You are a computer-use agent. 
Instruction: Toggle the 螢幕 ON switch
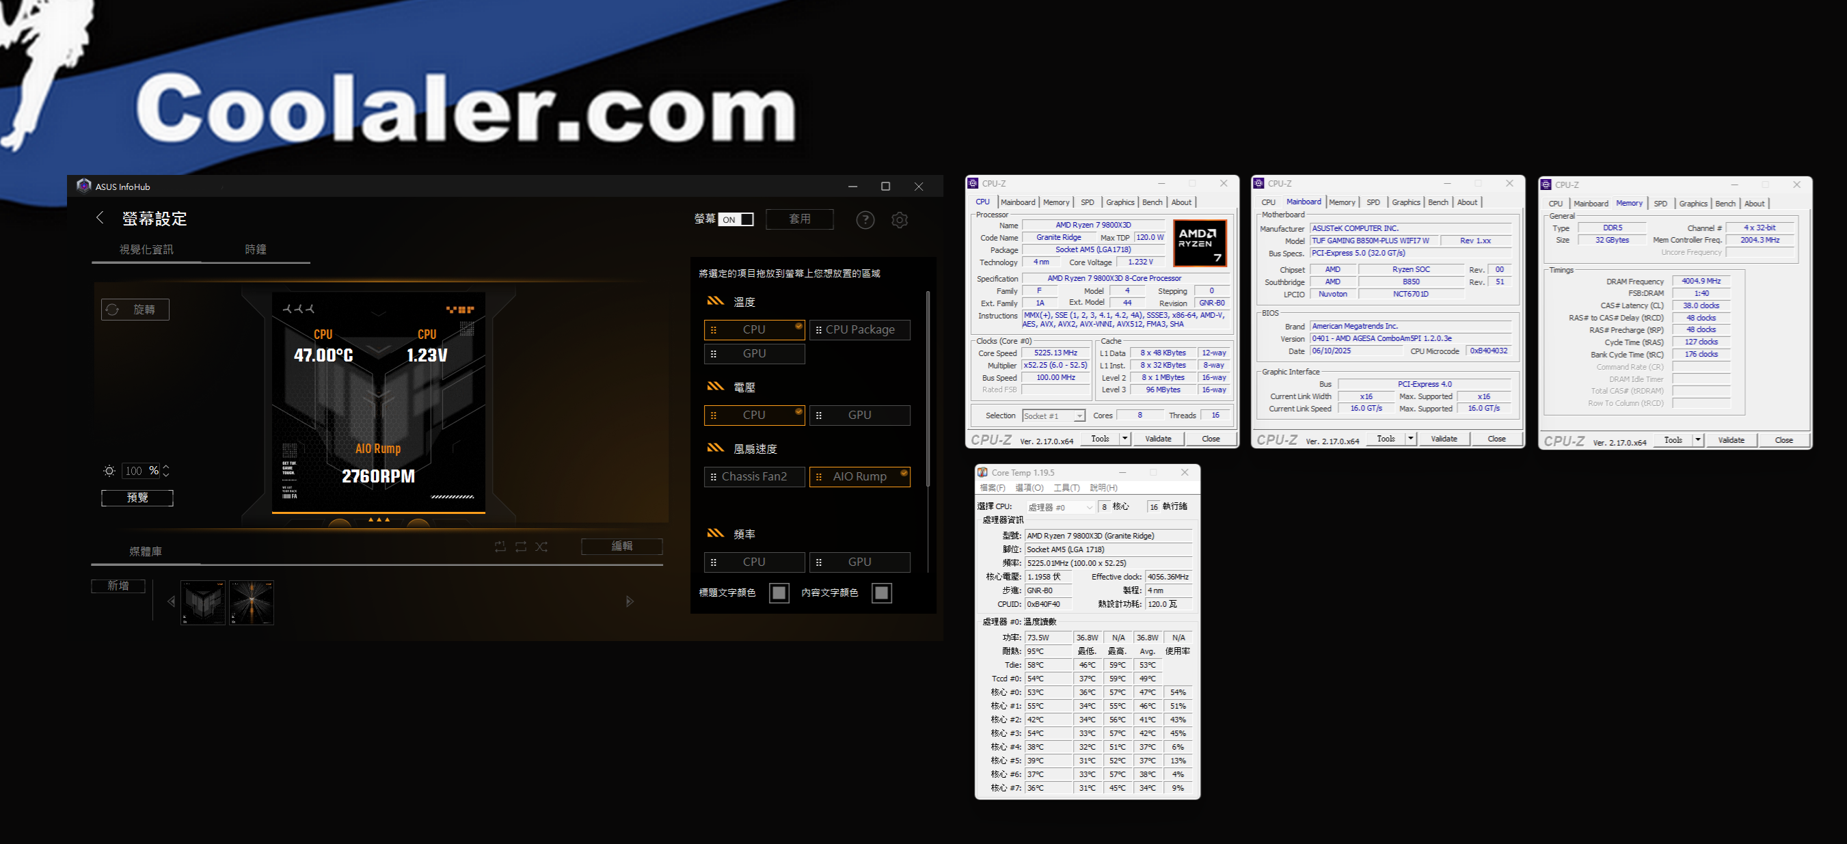coord(736,219)
